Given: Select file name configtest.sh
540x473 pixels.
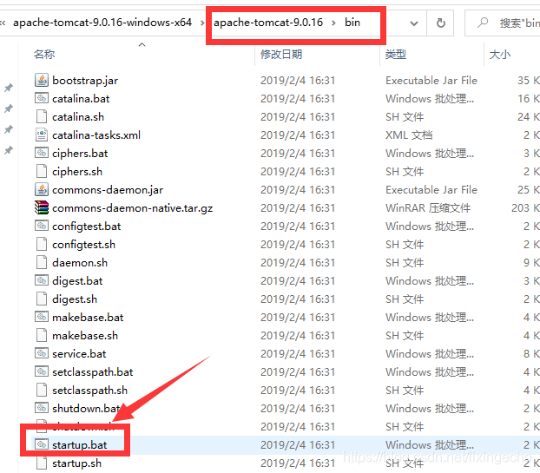Looking at the screenshot, I should (83, 245).
